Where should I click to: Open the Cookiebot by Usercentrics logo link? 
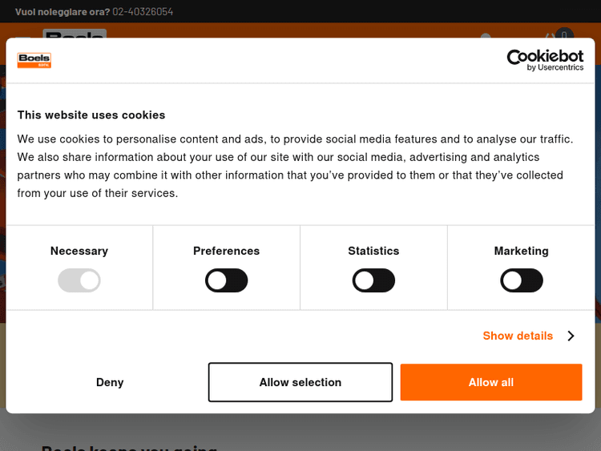click(545, 60)
